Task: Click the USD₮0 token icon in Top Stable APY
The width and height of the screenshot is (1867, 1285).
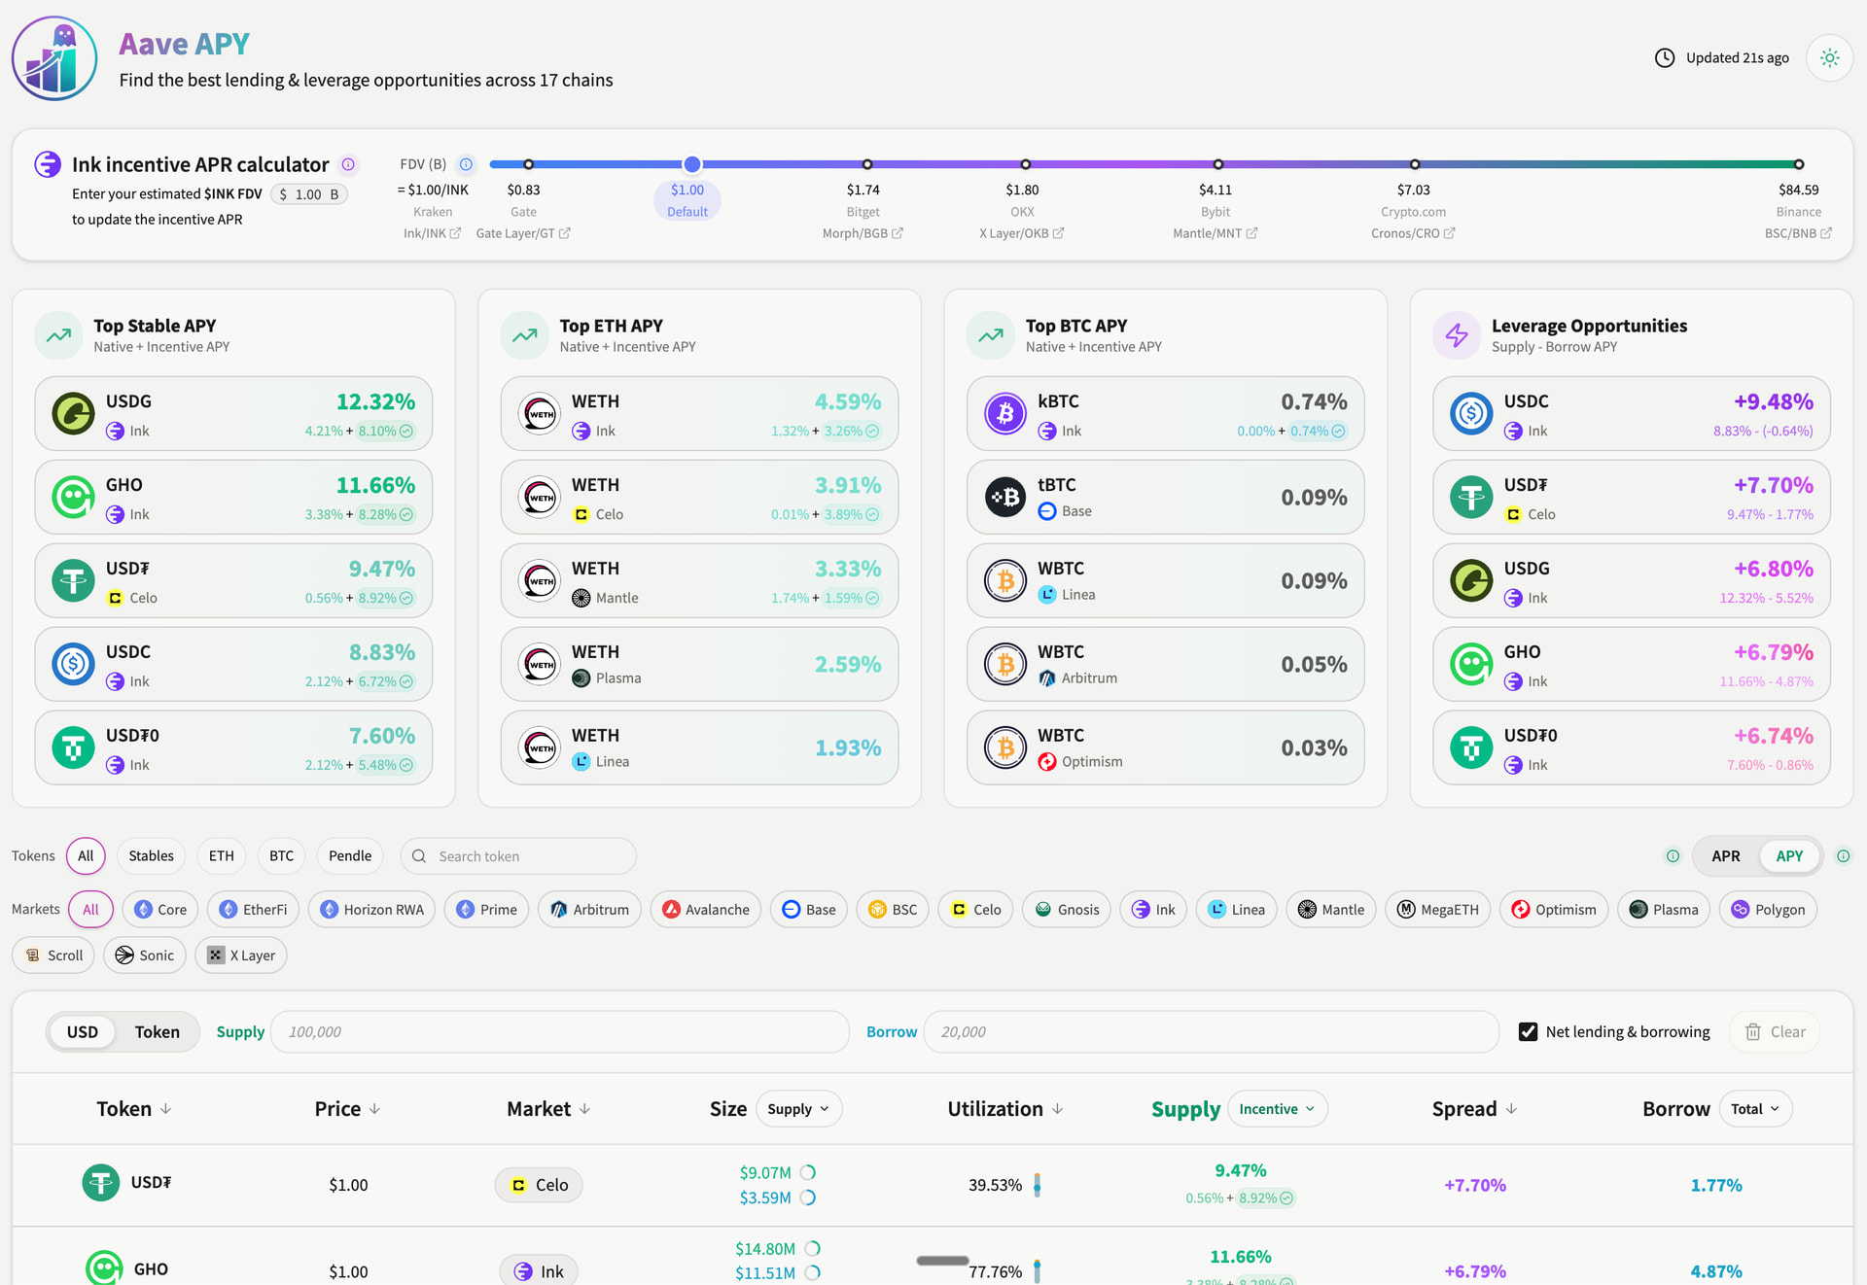Action: (x=73, y=748)
